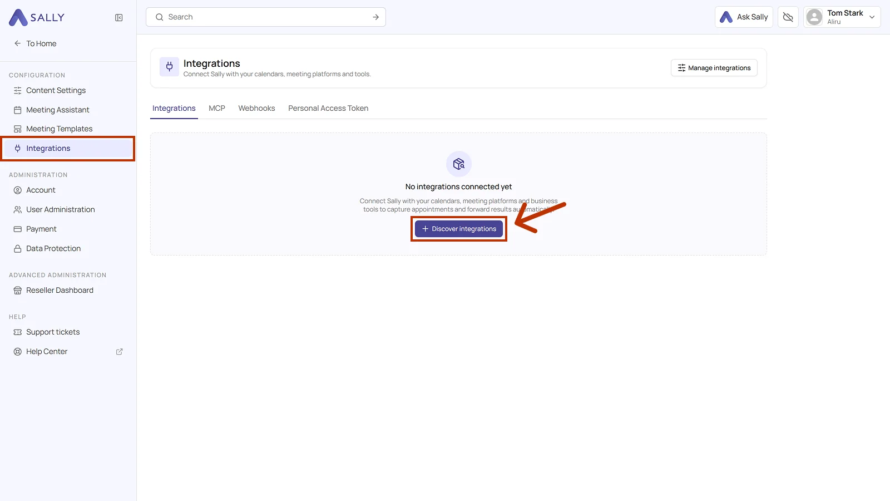
Task: Open Meeting Assistant settings
Action: coord(68,110)
